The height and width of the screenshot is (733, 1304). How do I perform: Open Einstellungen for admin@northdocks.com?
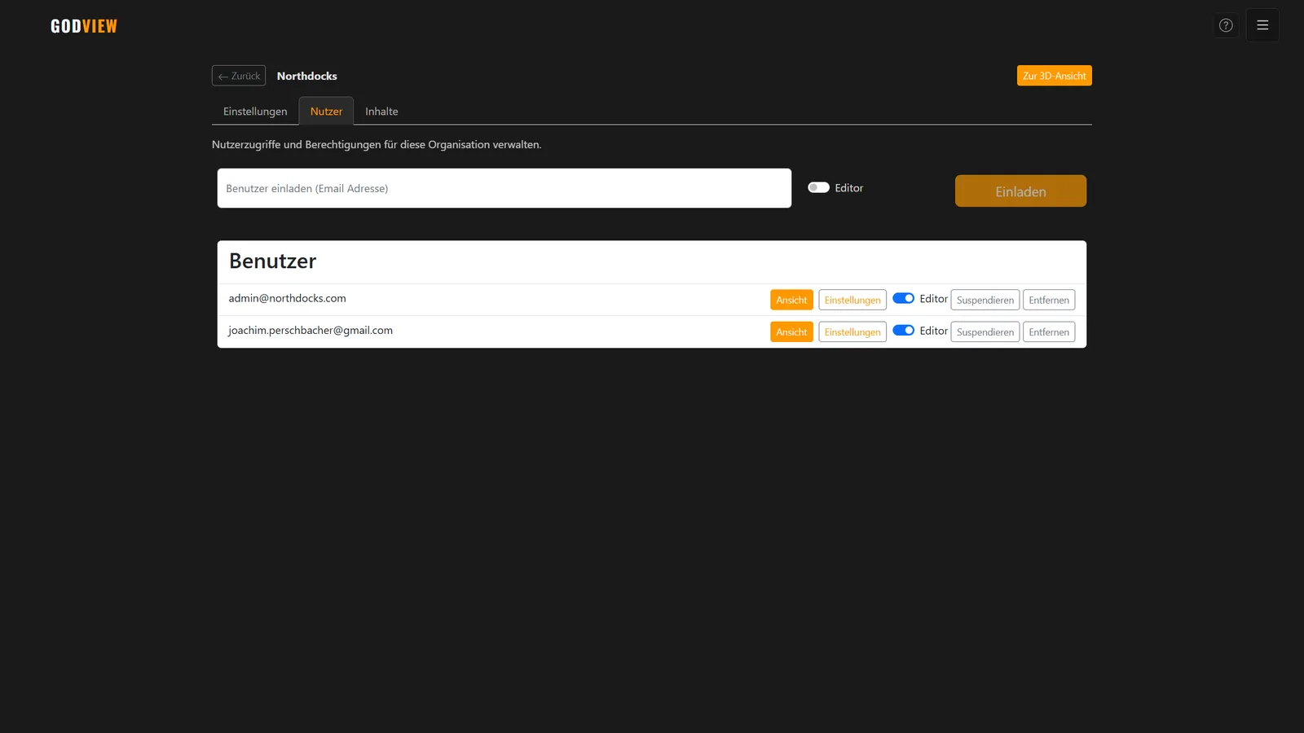[x=852, y=300]
